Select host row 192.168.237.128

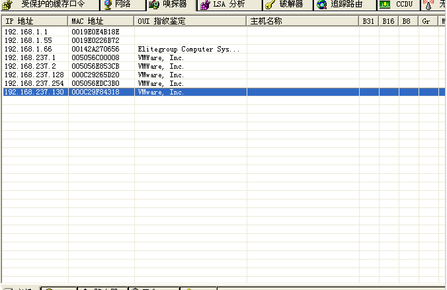coord(223,75)
